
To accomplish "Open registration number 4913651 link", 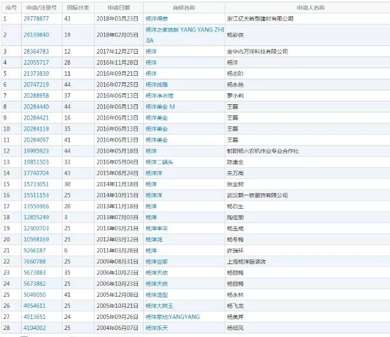I will [34, 317].
